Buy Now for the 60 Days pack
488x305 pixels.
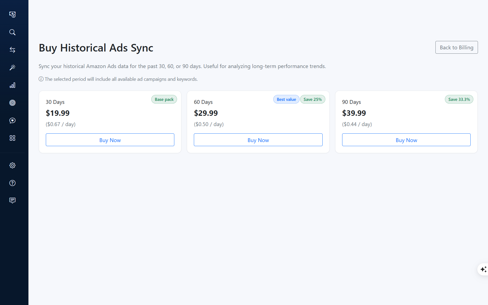[258, 140]
